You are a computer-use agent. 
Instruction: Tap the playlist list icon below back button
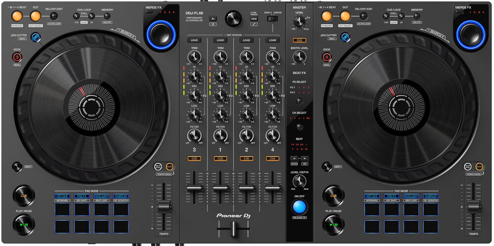tap(212, 24)
